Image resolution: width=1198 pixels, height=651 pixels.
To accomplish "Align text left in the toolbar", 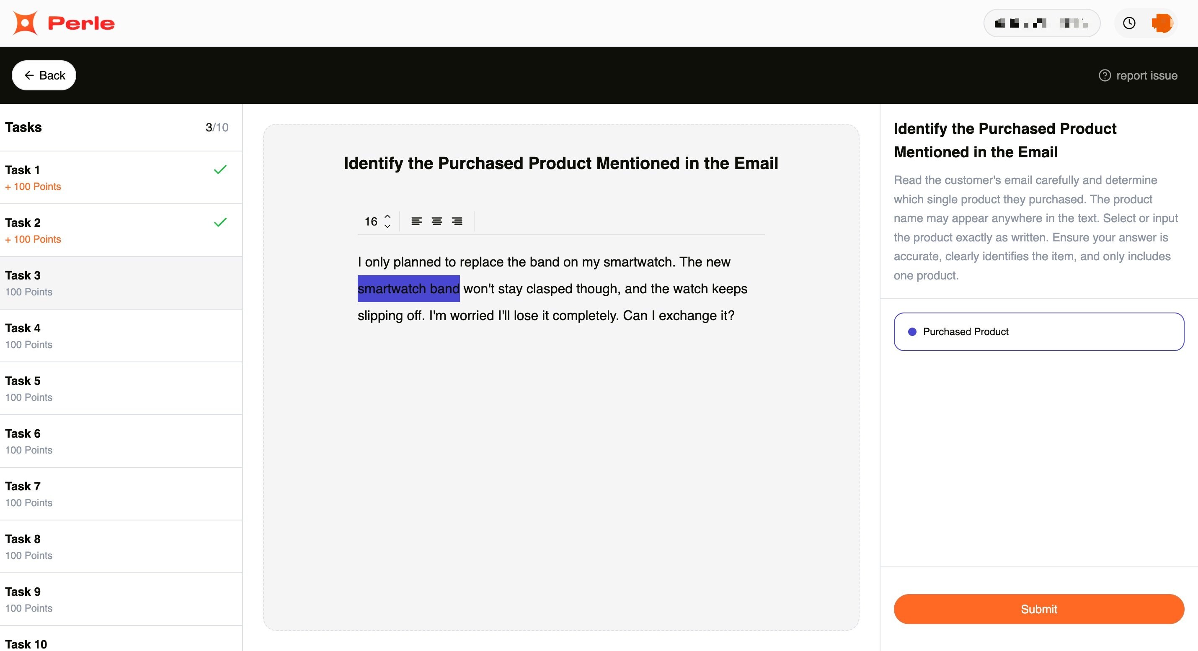I will pos(416,221).
